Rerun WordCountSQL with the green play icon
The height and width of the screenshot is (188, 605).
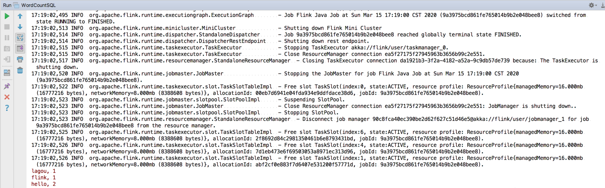7,16
